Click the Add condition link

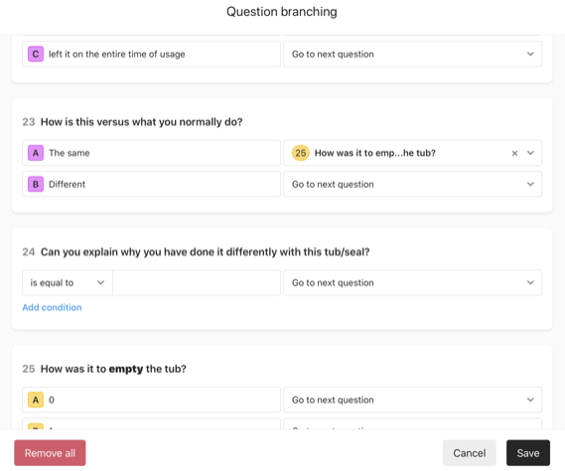52,307
